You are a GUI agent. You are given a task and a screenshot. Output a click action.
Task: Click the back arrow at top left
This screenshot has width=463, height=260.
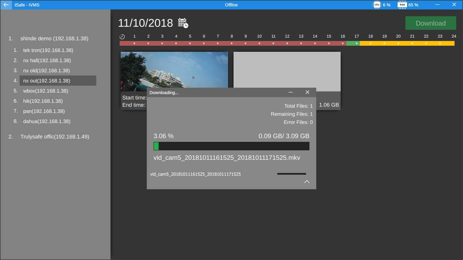(5, 5)
